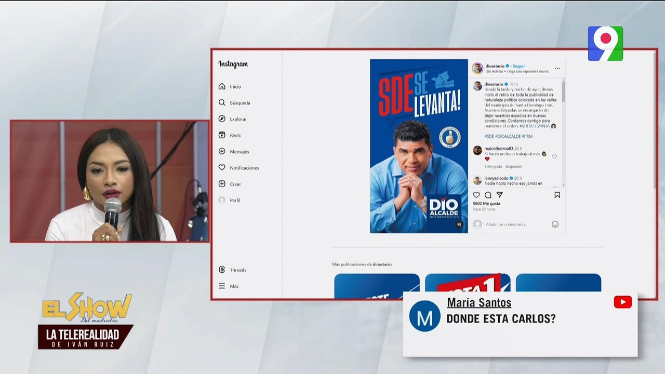Click the dioastacio link after 'Más publicaciones de'

click(382, 264)
